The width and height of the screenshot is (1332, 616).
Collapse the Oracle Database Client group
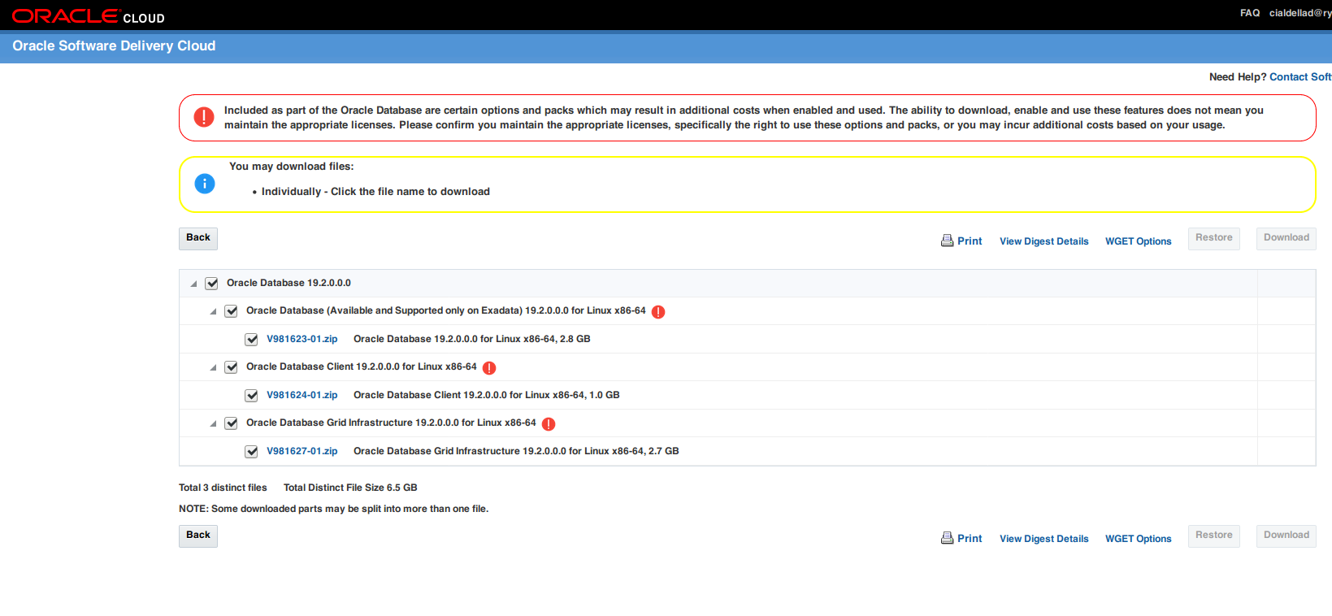pyautogui.click(x=213, y=368)
